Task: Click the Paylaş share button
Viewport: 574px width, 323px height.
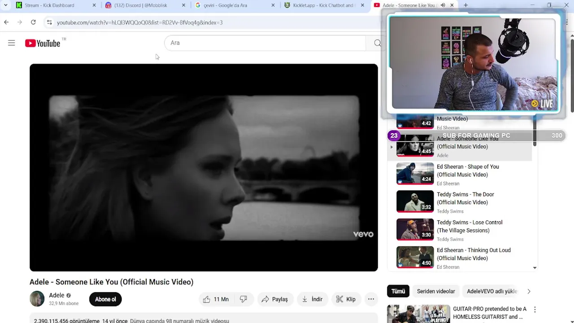Action: [274, 299]
